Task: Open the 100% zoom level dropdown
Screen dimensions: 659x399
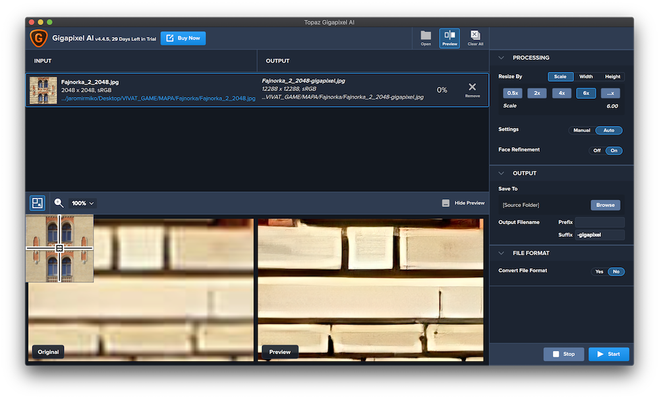Action: pyautogui.click(x=83, y=203)
